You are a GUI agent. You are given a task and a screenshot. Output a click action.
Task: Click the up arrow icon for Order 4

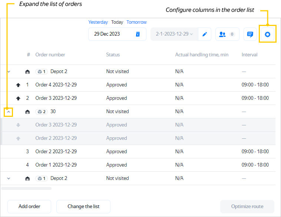pos(18,85)
